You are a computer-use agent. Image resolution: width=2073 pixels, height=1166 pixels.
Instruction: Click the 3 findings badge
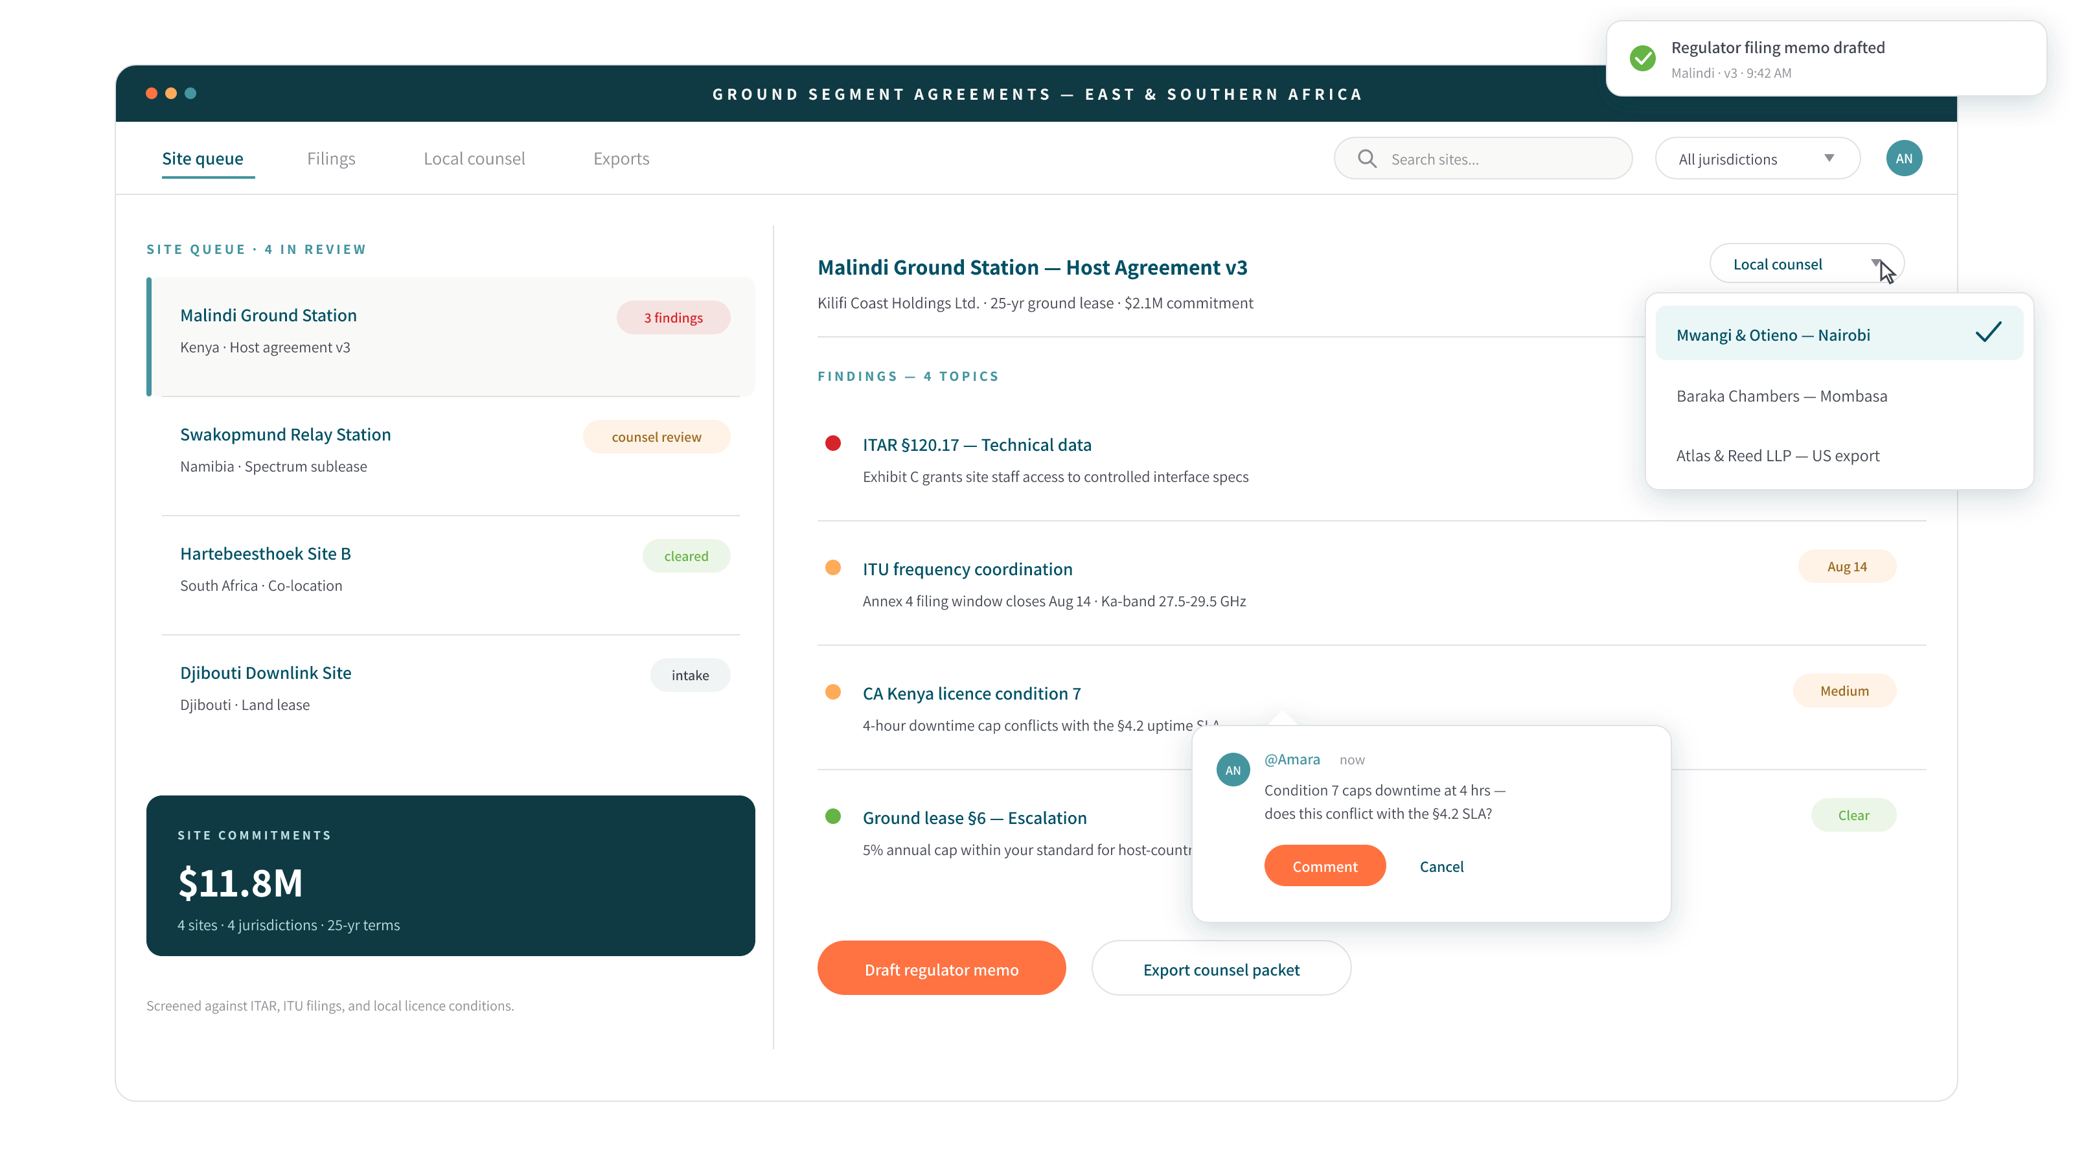tap(673, 317)
